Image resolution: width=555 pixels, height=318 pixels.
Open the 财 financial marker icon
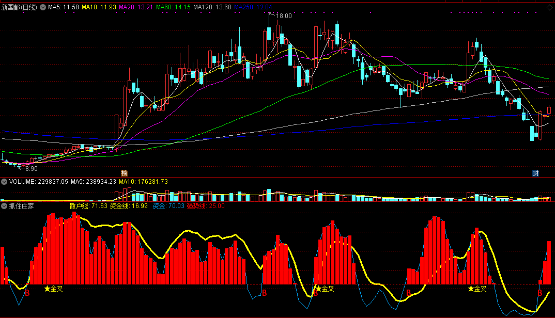click(x=535, y=173)
